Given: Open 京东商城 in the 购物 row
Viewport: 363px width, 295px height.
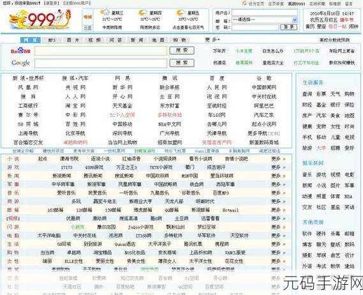Looking at the screenshot, I should (x=167, y=253).
